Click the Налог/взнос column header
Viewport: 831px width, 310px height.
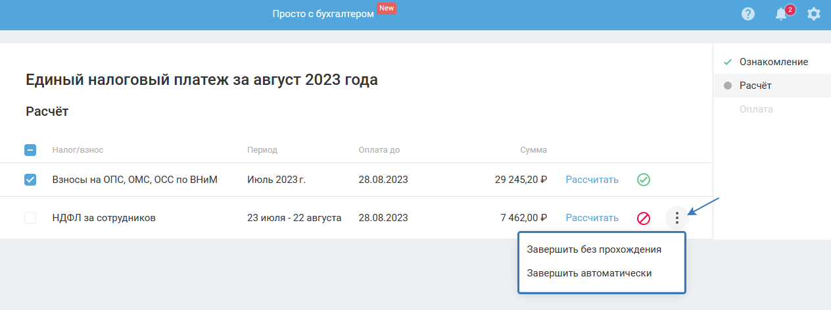(78, 150)
